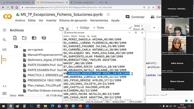The image size is (194, 109).
Task: Upload a file to session storage
Action: [x=15, y=38]
